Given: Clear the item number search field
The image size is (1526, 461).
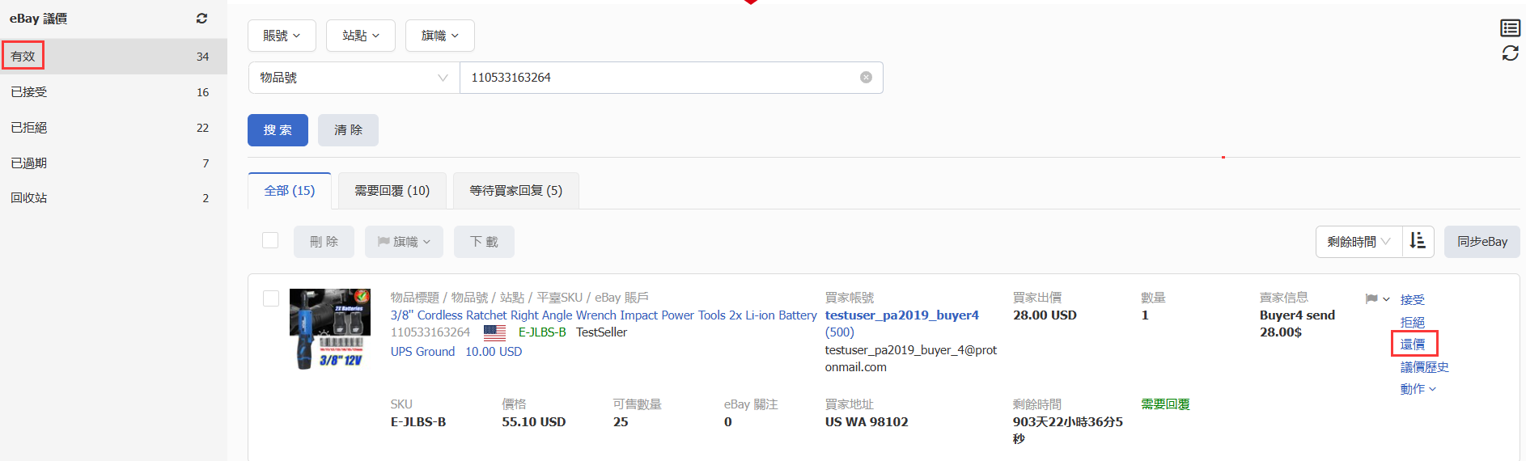Looking at the screenshot, I should [x=866, y=78].
